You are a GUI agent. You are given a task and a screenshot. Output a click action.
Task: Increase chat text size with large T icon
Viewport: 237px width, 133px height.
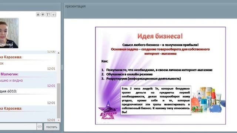point(48,14)
